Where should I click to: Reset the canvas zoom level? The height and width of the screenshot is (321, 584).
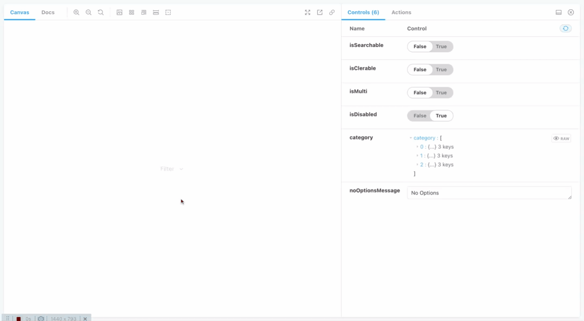pyautogui.click(x=101, y=13)
